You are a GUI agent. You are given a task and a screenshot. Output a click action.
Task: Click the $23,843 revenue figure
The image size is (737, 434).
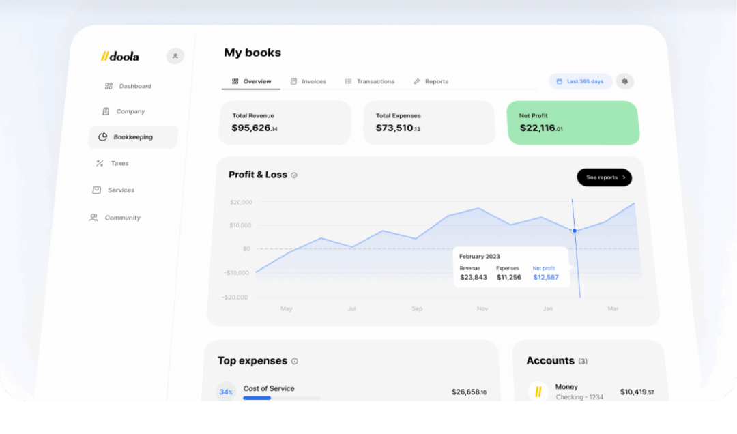[x=474, y=278]
